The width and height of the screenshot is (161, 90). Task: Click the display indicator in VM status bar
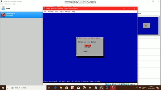point(119,84)
